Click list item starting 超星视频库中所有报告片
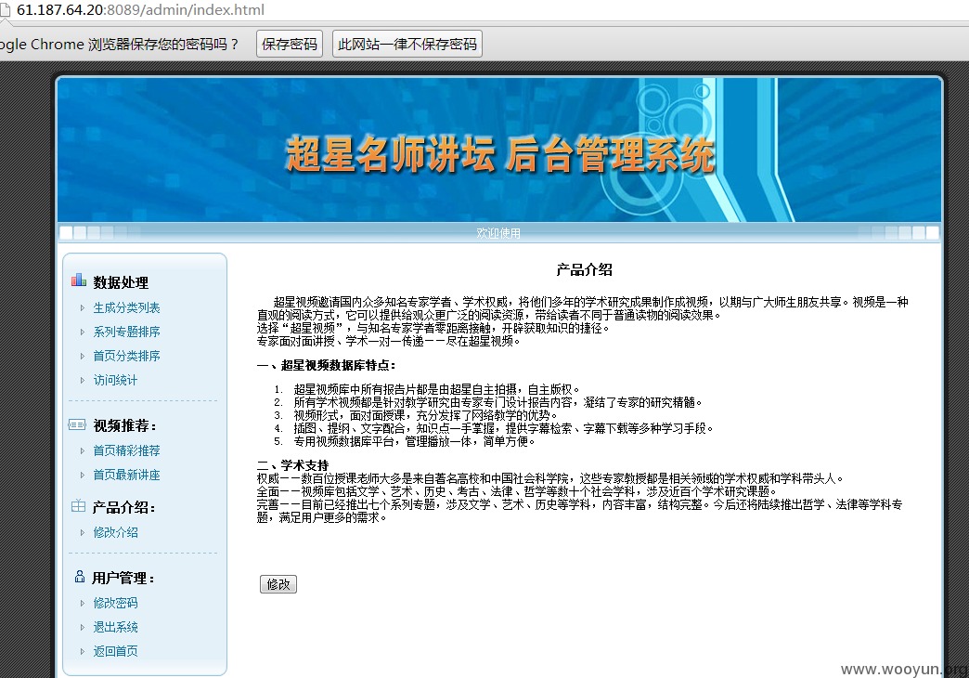The height and width of the screenshot is (678, 969). 437,389
